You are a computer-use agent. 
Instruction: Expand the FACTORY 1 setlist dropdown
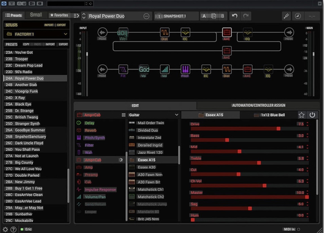(x=65, y=34)
